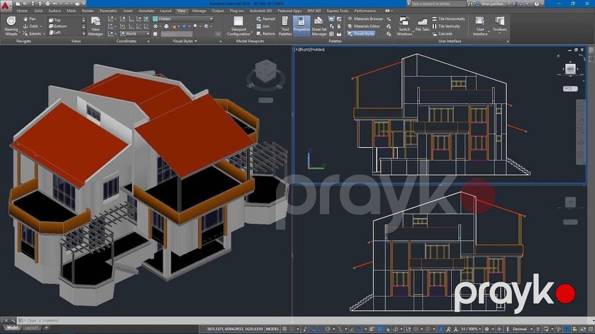Select the Pan tool
This screenshot has height=334, width=595.
(29, 19)
